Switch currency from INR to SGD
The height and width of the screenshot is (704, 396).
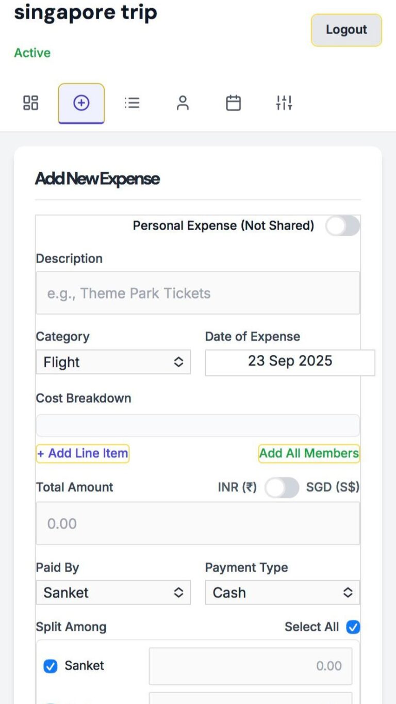[282, 487]
